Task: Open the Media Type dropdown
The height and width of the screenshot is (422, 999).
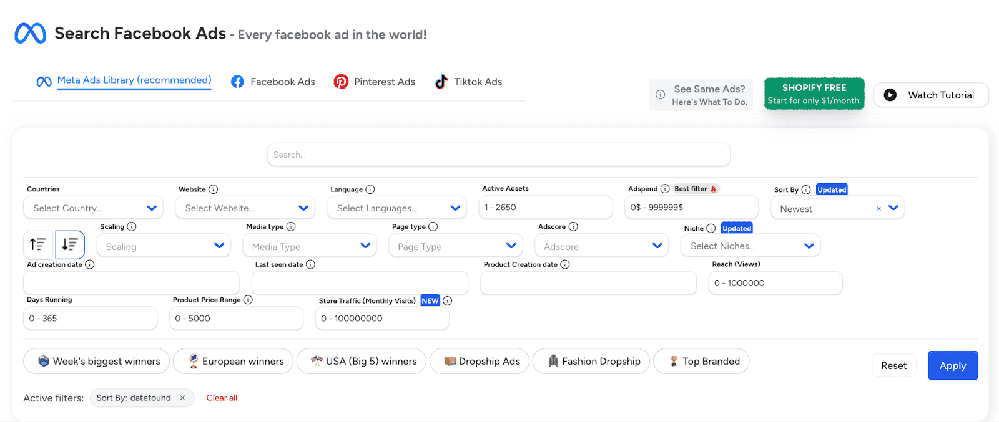Action: click(x=310, y=246)
